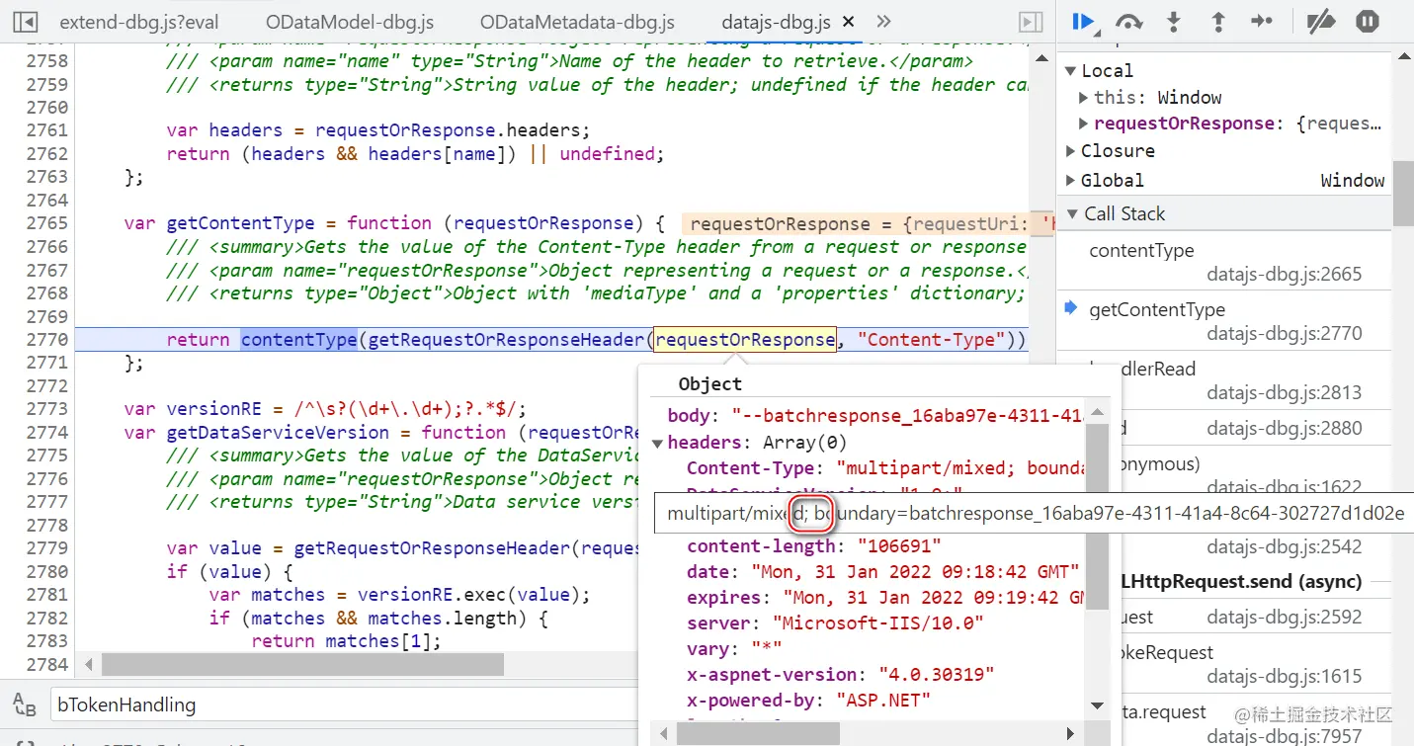The image size is (1414, 746).
Task: Expand the Closure scope
Action: pyautogui.click(x=1070, y=151)
